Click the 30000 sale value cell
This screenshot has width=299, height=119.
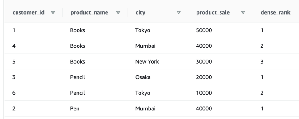[204, 61]
